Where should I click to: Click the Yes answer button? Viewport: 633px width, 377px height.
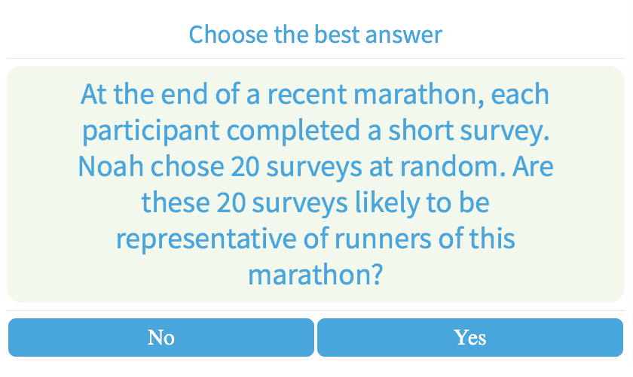tap(469, 337)
